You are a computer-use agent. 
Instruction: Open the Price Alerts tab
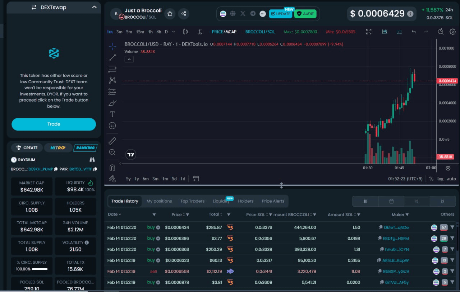[x=273, y=201]
